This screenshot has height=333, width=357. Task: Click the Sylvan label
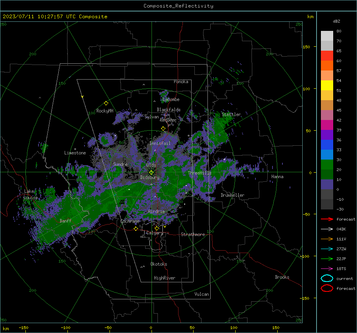pyautogui.click(x=152, y=117)
